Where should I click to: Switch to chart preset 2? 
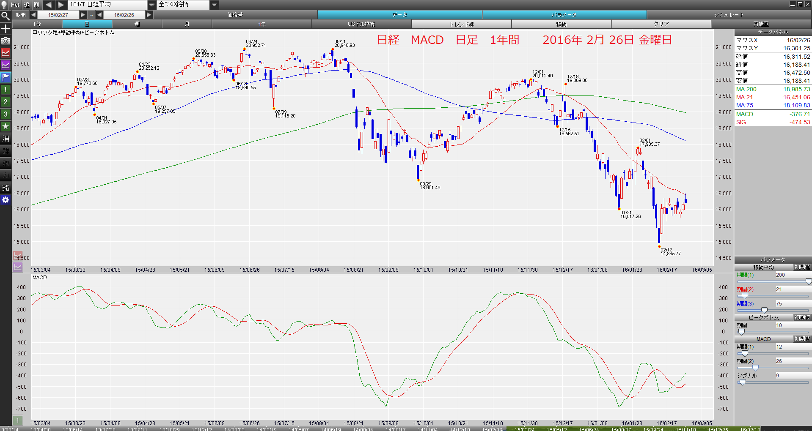pyautogui.click(x=6, y=102)
